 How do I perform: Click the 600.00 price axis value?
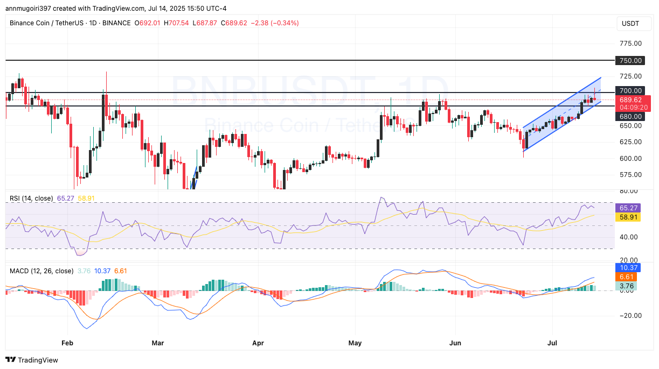click(x=630, y=158)
